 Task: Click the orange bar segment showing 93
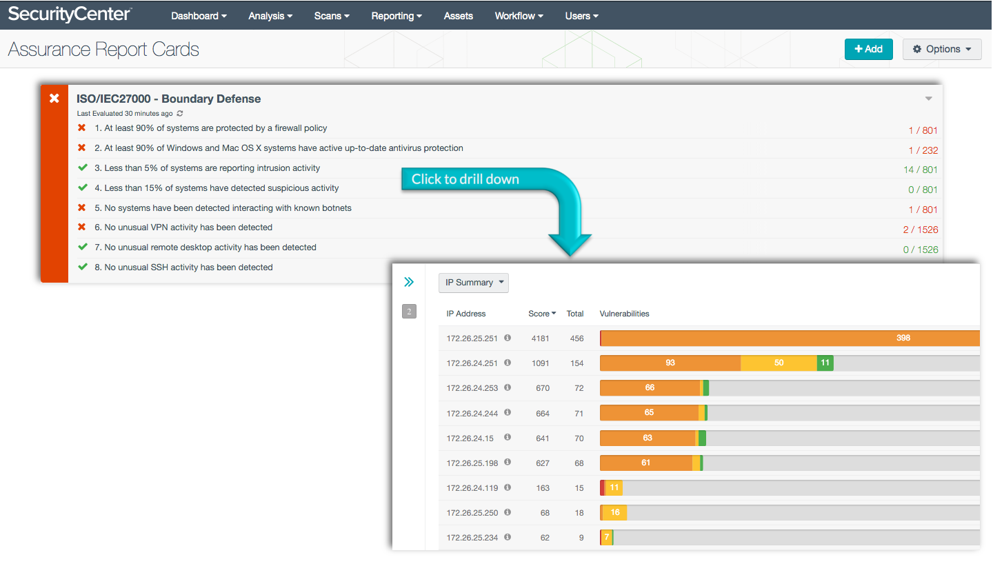(670, 363)
